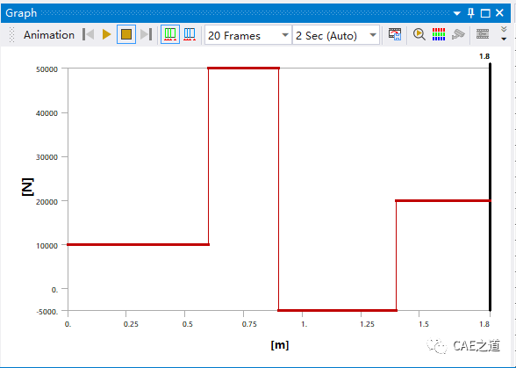Expand toolbar overflow options chevron
The height and width of the screenshot is (368, 516).
(x=504, y=34)
